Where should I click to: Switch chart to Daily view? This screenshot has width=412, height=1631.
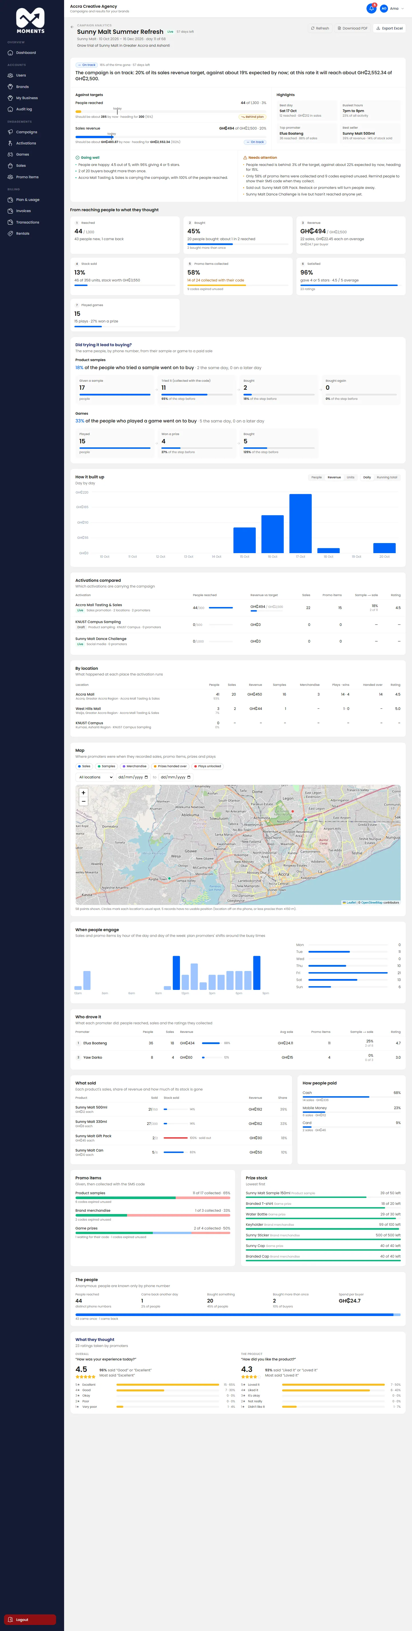tap(367, 477)
